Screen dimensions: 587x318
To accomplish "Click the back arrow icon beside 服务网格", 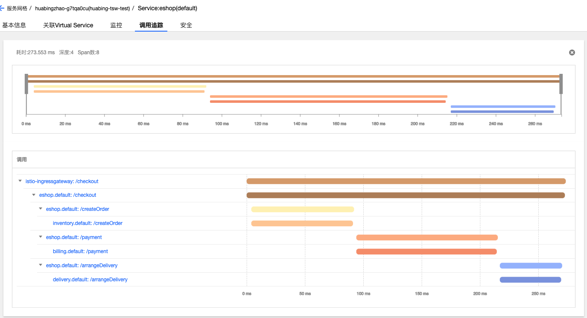I will 2,8.
